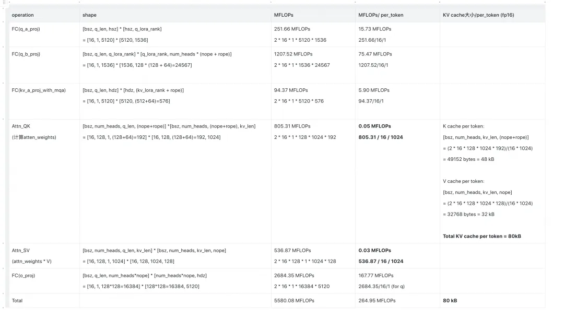Click the FC(q_b_proj) operation cell
This screenshot has height=316, width=564.
[x=44, y=65]
